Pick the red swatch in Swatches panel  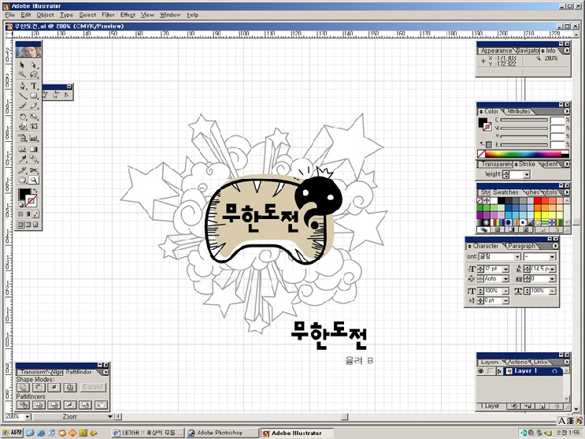(538, 201)
